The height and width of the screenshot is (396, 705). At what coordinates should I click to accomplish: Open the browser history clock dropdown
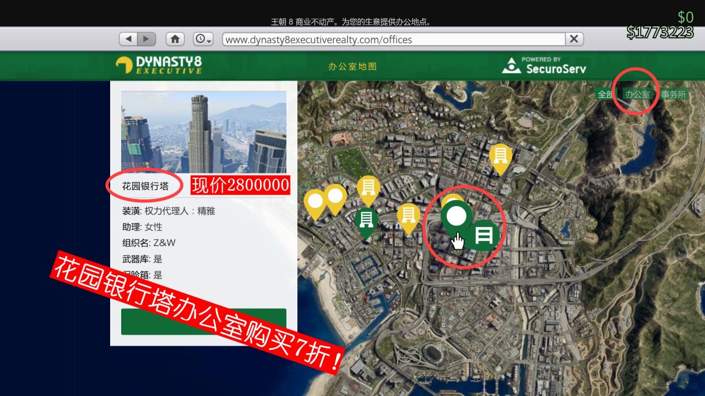(x=203, y=39)
